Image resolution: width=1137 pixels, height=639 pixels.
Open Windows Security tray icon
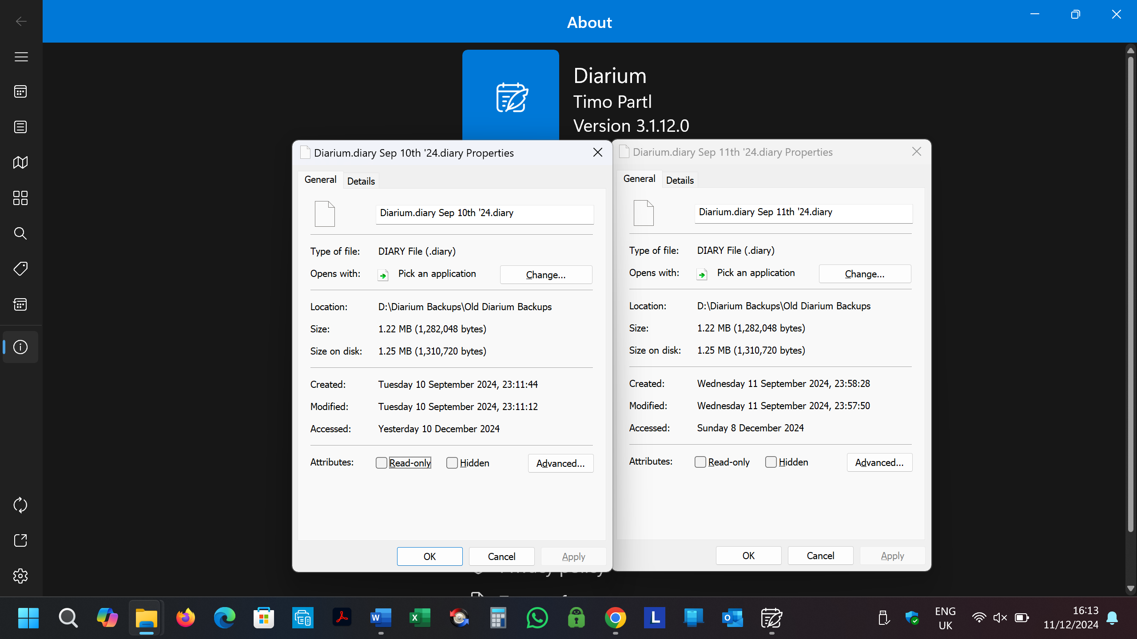tap(912, 618)
